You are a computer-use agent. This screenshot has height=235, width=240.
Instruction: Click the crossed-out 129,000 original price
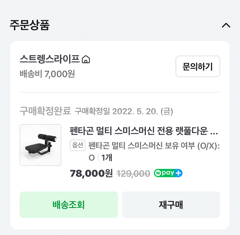133,173
